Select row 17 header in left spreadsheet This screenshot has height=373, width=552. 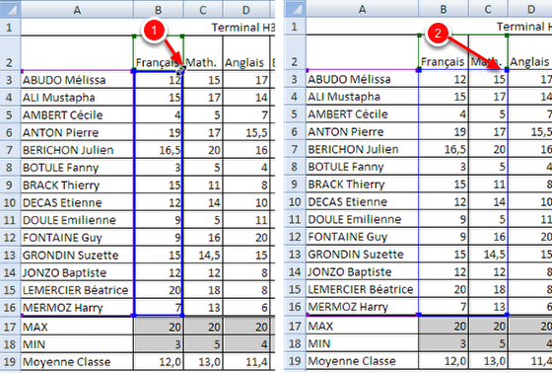pyautogui.click(x=10, y=327)
